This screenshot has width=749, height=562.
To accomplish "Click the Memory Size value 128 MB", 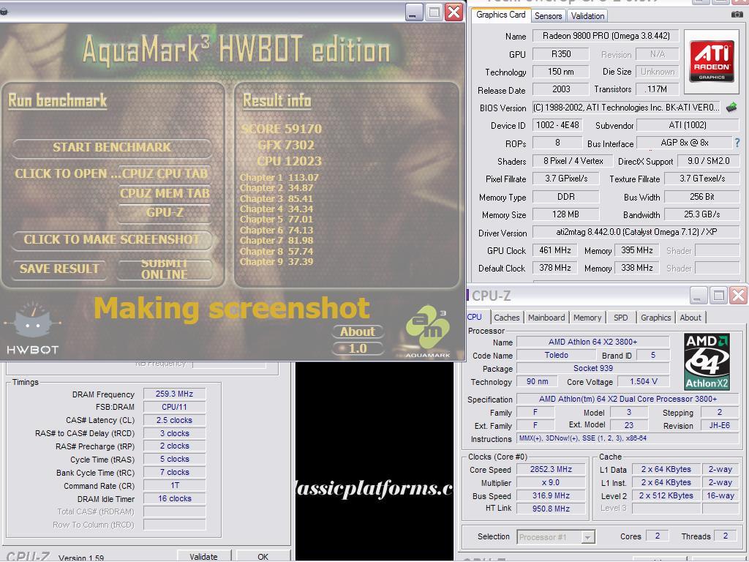I will pyautogui.click(x=565, y=214).
